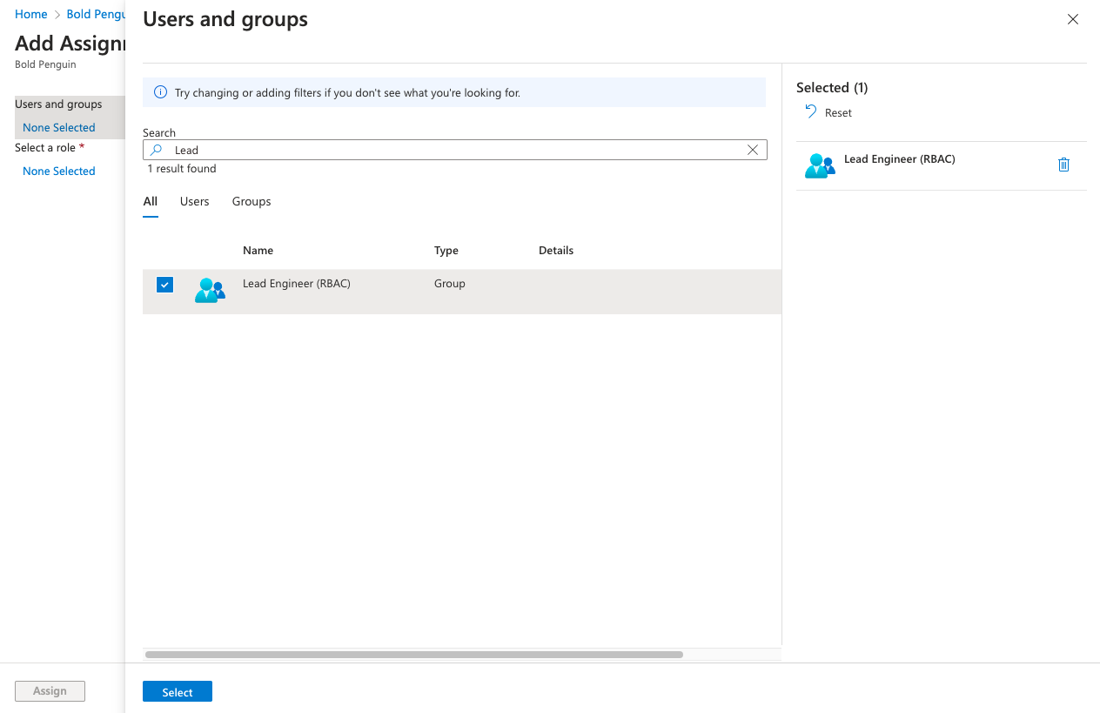Click the Details column header
The height and width of the screenshot is (713, 1100).
point(556,251)
